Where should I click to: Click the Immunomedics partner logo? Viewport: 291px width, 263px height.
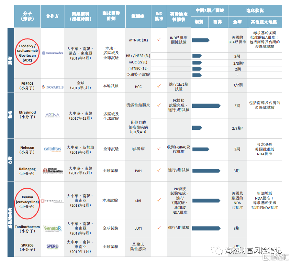click(x=52, y=53)
